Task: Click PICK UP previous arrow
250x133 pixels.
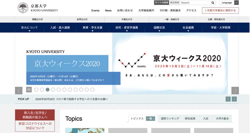Action: tap(228, 99)
